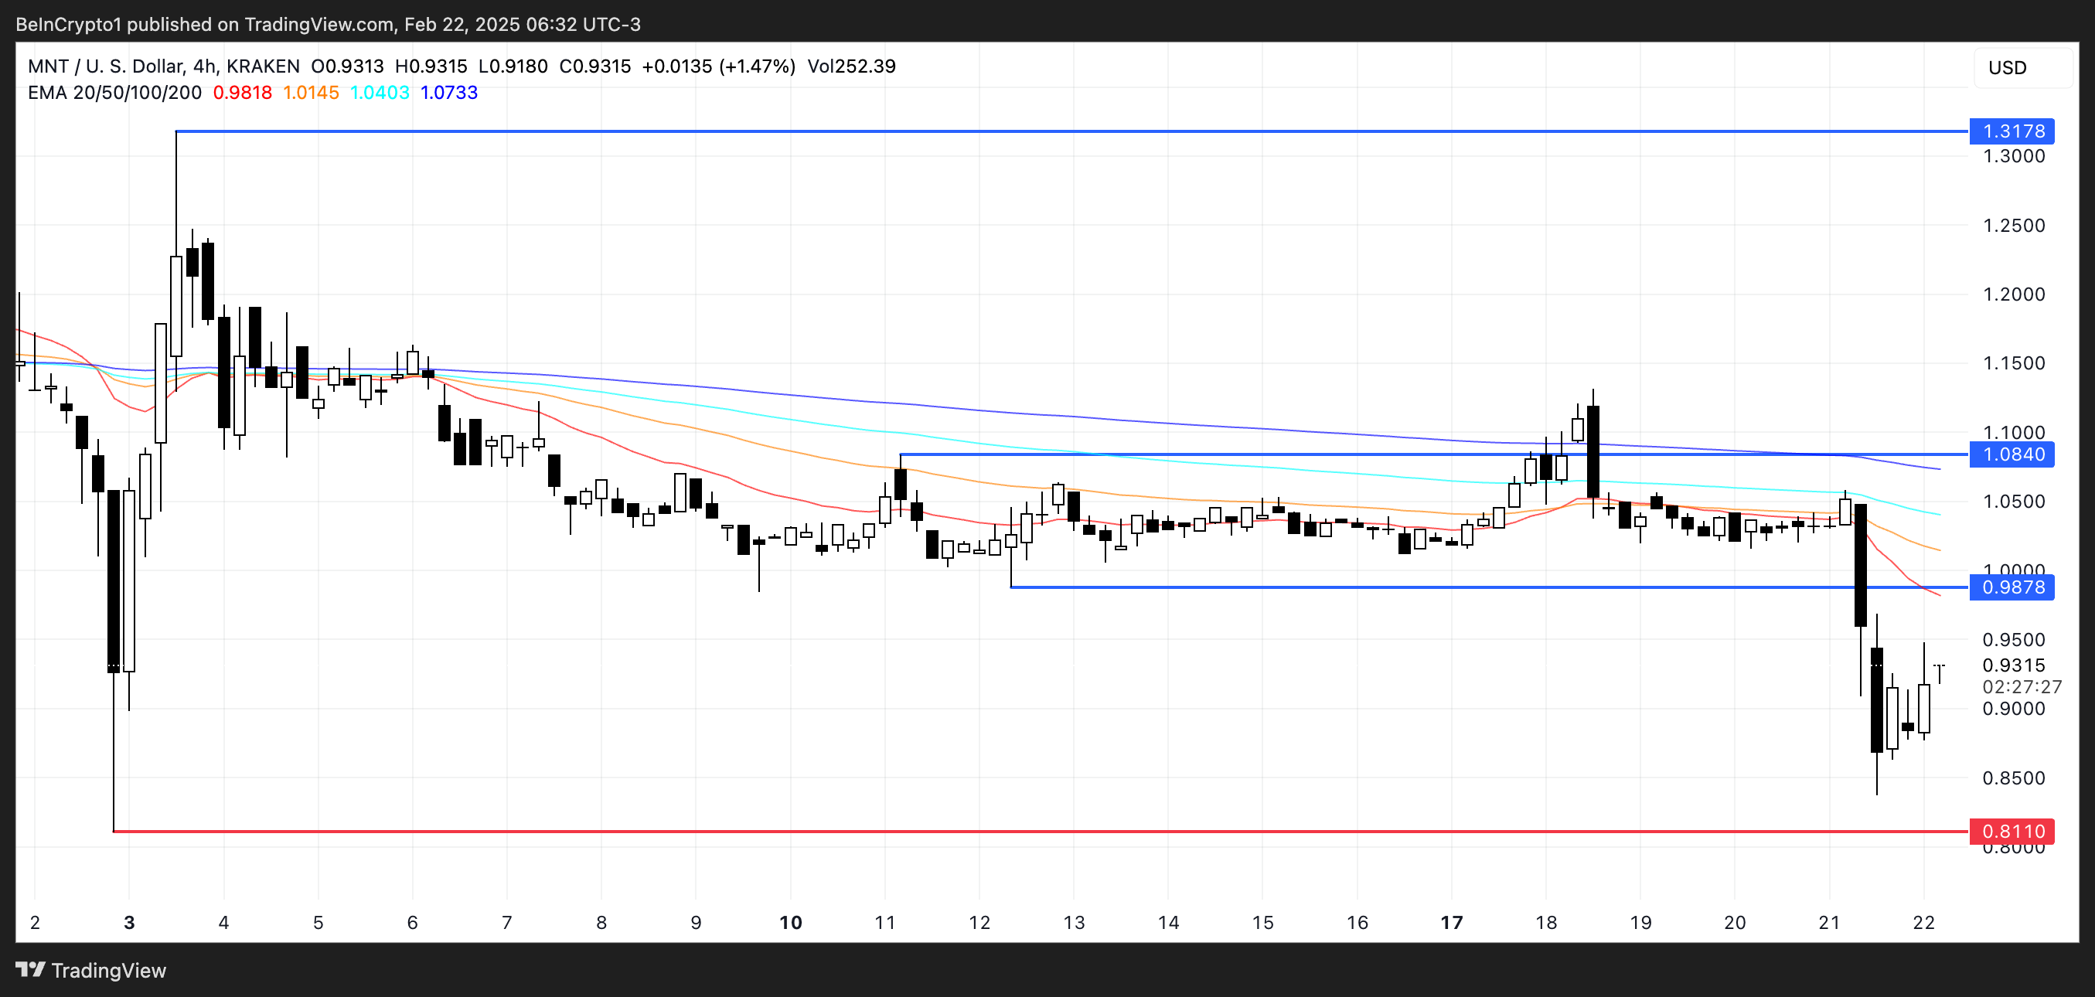This screenshot has width=2095, height=997.
Task: Select the 1.0840 resistance price tag
Action: click(2012, 454)
